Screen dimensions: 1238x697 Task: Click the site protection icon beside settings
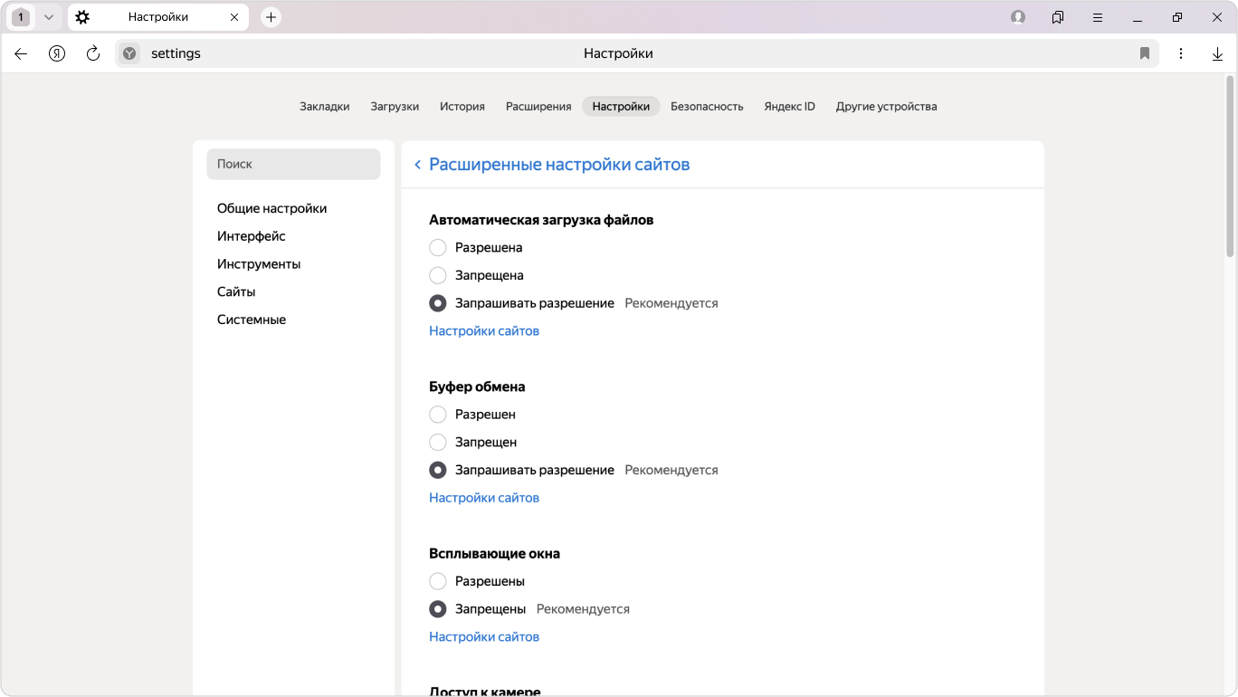point(130,54)
